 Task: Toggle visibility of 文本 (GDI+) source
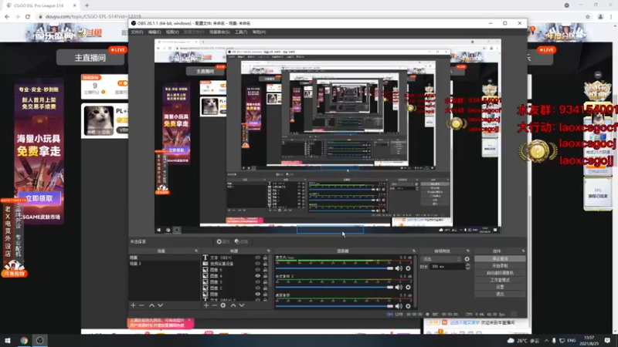point(258,258)
